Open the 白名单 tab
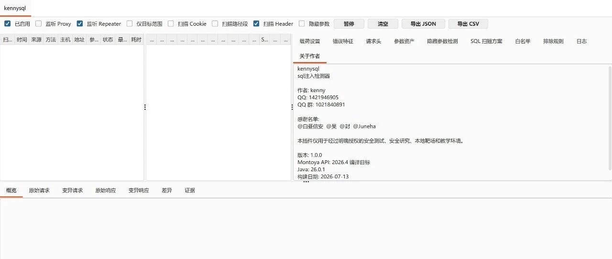Screen dimensions: 612x259 pos(523,41)
